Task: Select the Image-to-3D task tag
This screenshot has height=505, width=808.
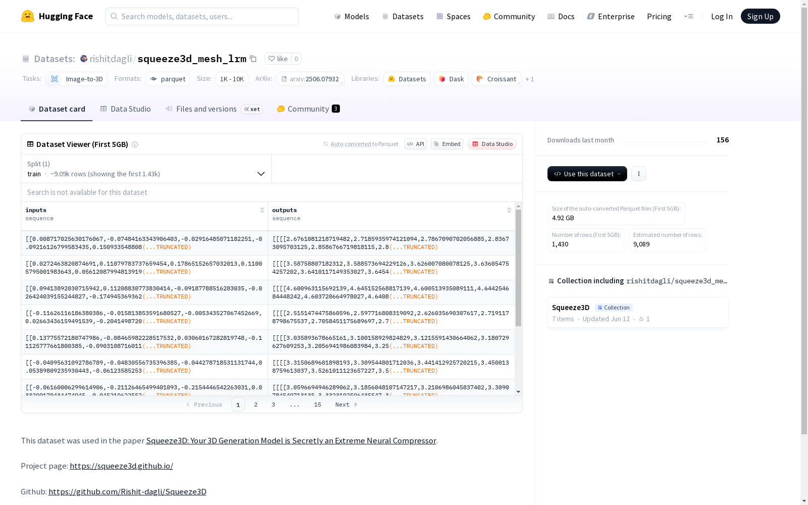Action: 76,79
